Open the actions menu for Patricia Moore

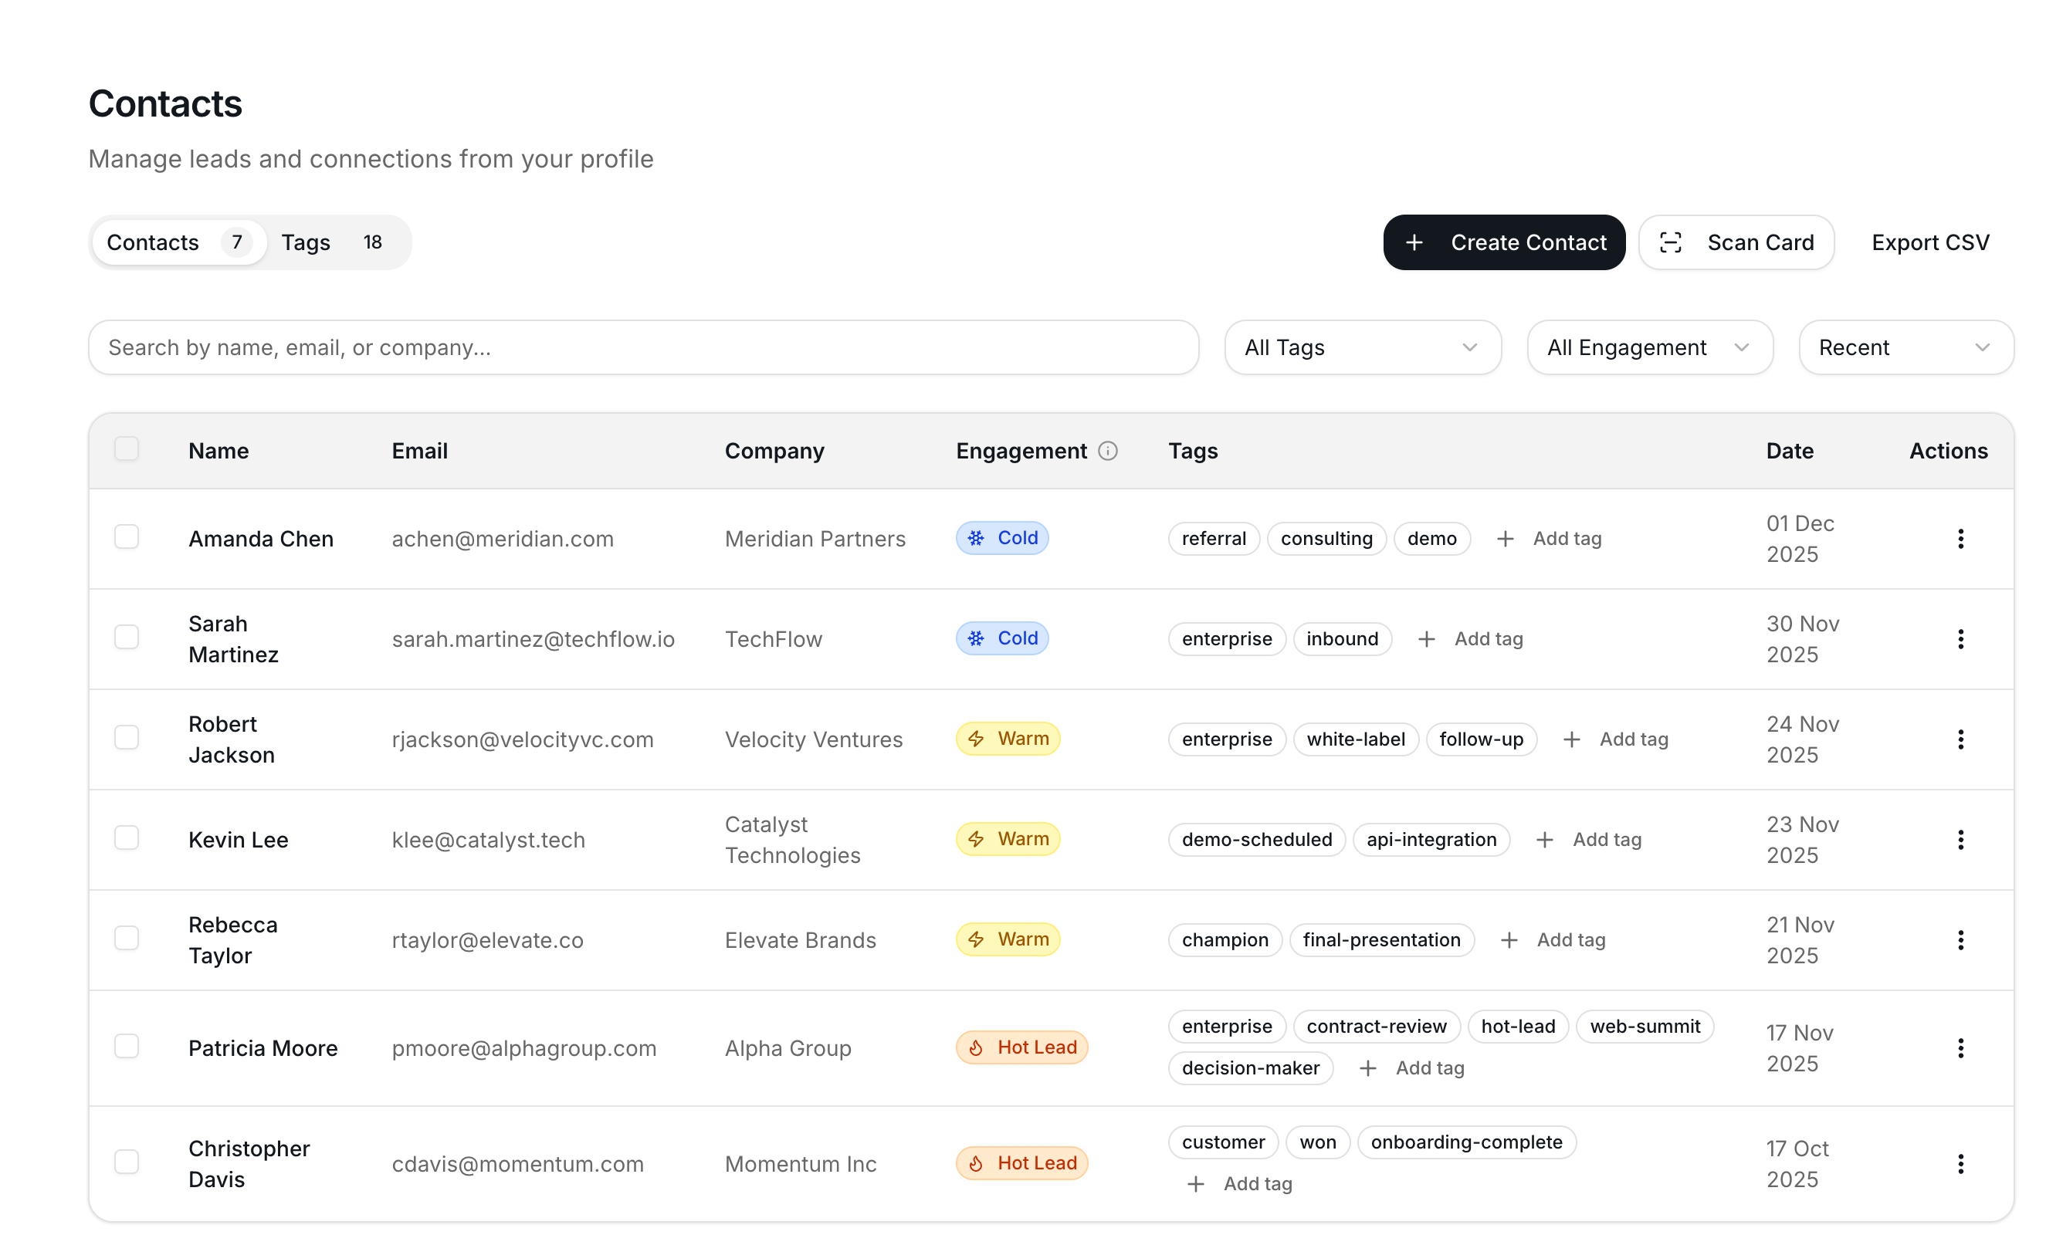(1960, 1048)
